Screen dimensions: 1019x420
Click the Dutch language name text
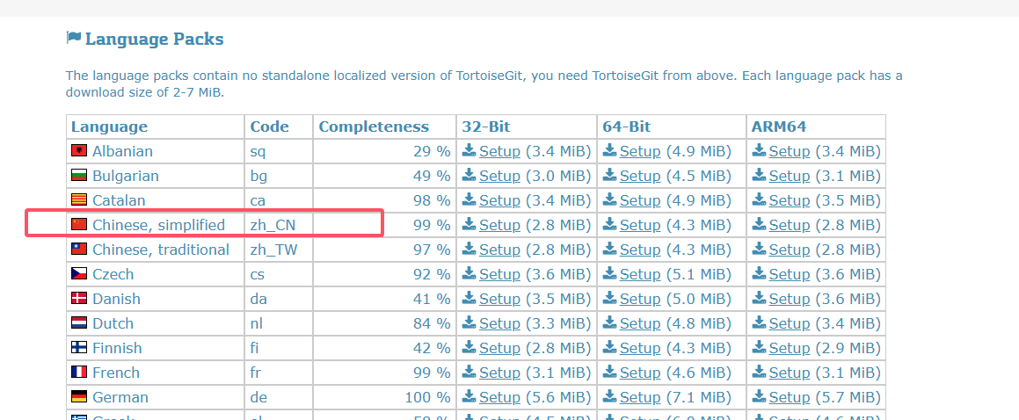click(113, 323)
